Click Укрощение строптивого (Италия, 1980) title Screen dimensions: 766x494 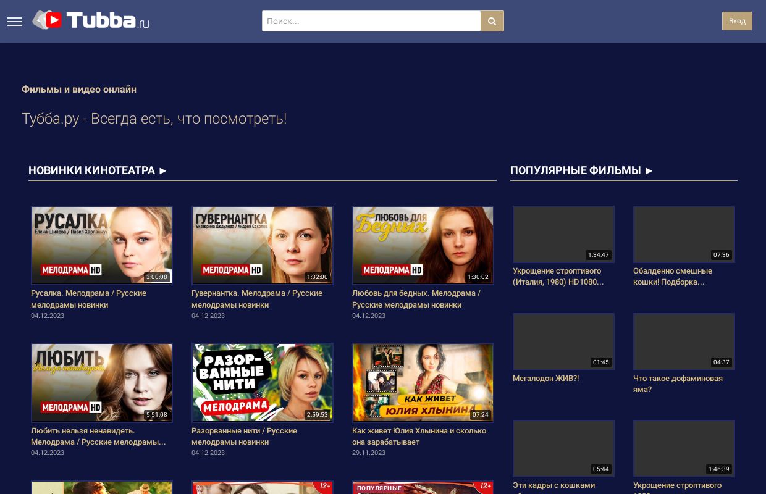558,277
